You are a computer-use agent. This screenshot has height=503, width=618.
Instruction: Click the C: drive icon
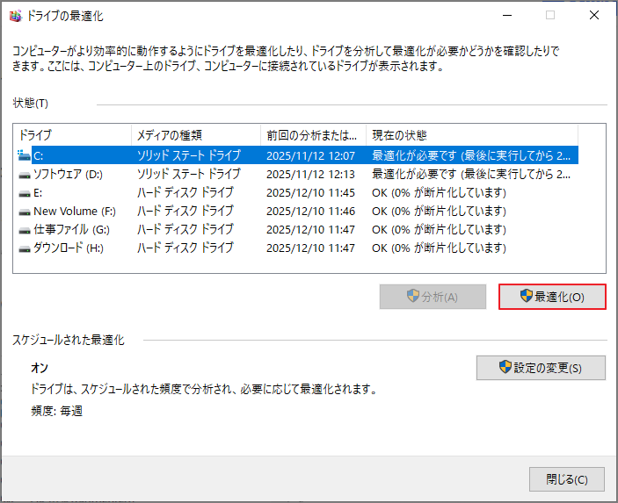(24, 155)
